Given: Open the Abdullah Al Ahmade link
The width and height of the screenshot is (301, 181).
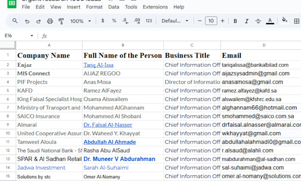Looking at the screenshot, I should point(110,142).
